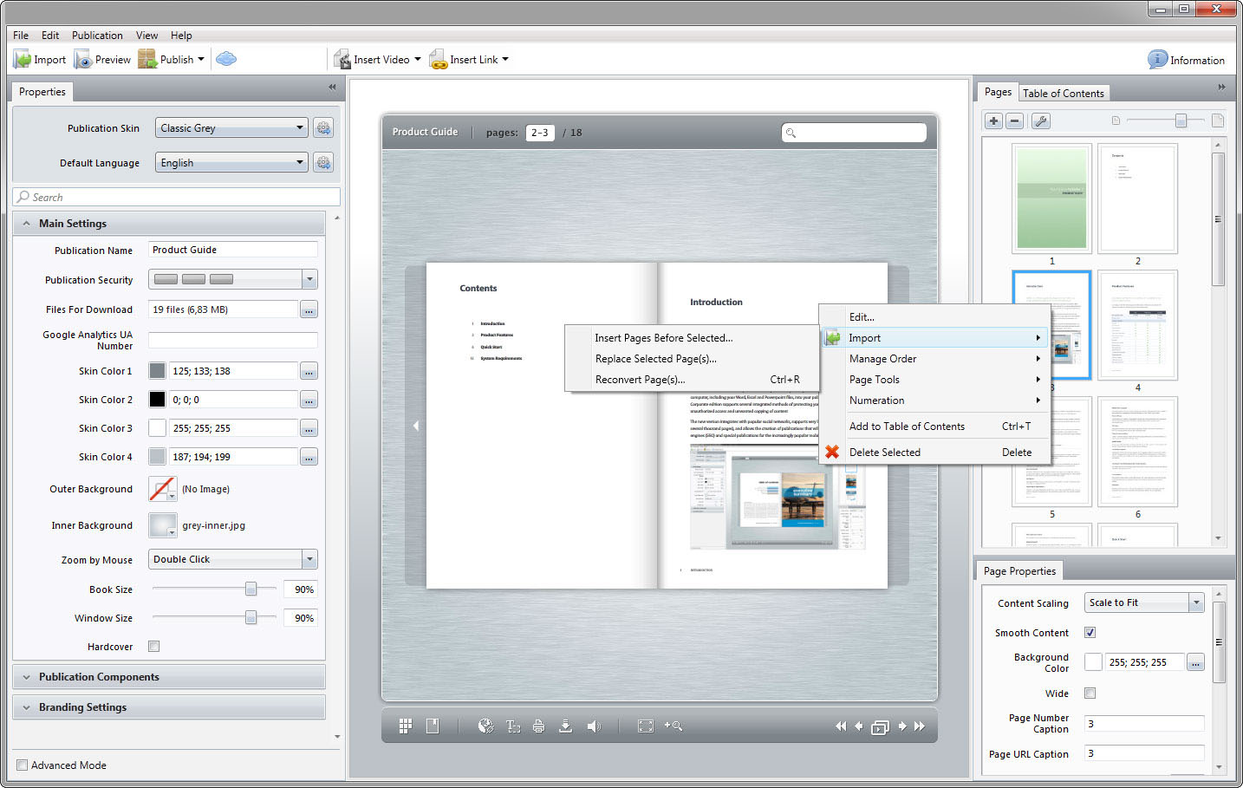Open the Files For Download browse button

(x=309, y=309)
